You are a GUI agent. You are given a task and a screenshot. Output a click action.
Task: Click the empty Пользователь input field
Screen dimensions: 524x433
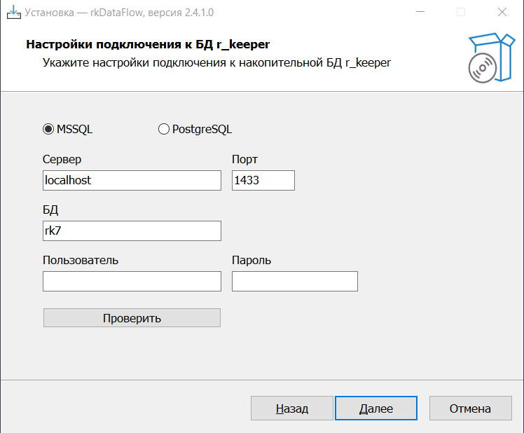pos(132,281)
